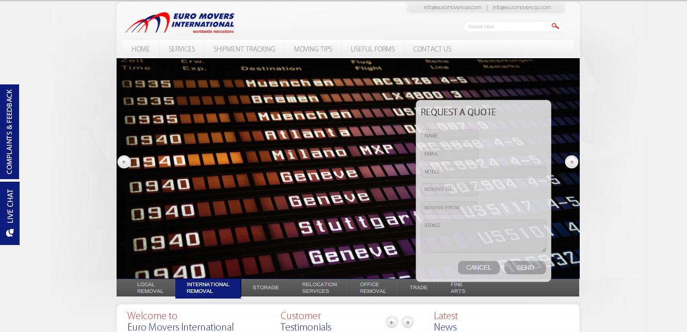This screenshot has height=332, width=687.
Task: Select the International Removal tab
Action: coord(208,288)
